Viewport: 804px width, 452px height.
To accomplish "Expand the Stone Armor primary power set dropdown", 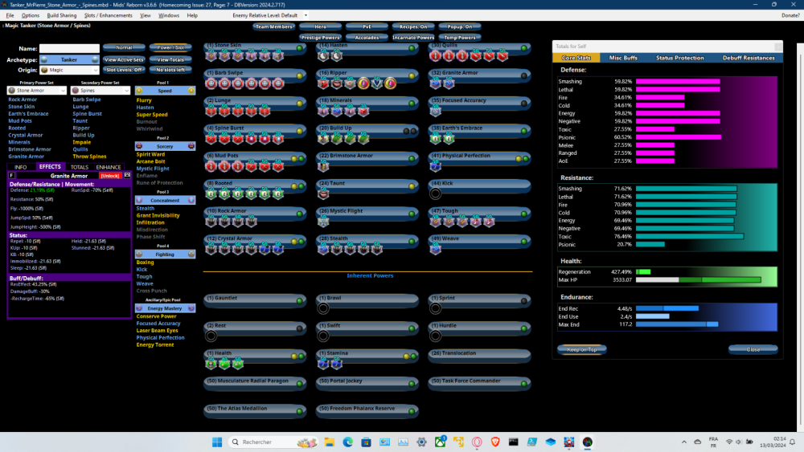I will pos(35,91).
